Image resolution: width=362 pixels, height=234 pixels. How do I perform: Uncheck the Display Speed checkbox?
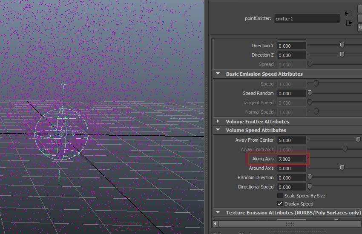pyautogui.click(x=280, y=204)
